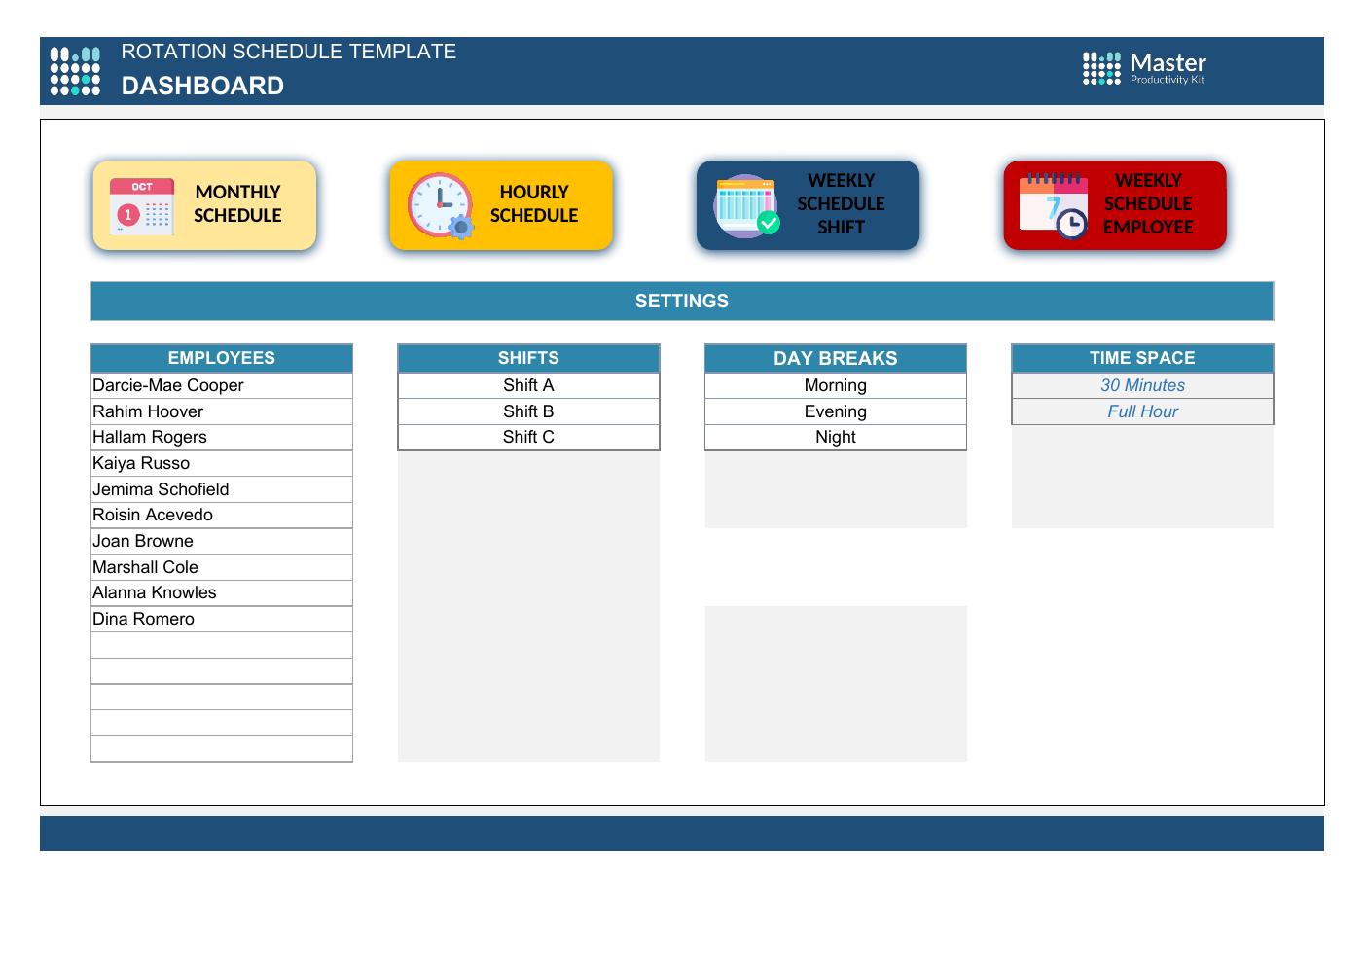
Task: Click the Rotation Schedule Template title
Action: (x=289, y=52)
